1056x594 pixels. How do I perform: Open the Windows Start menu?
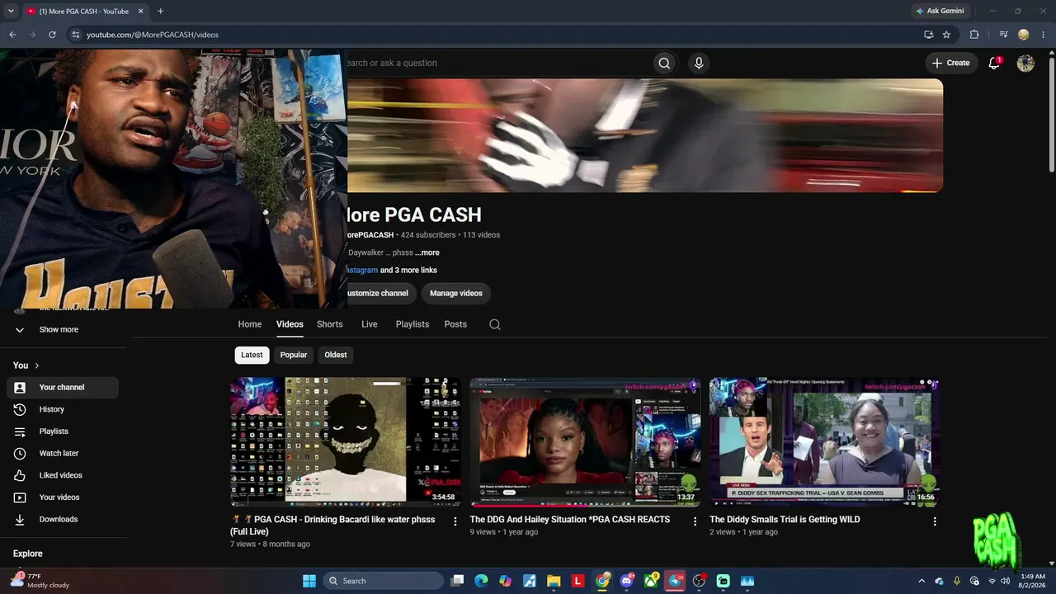click(309, 581)
